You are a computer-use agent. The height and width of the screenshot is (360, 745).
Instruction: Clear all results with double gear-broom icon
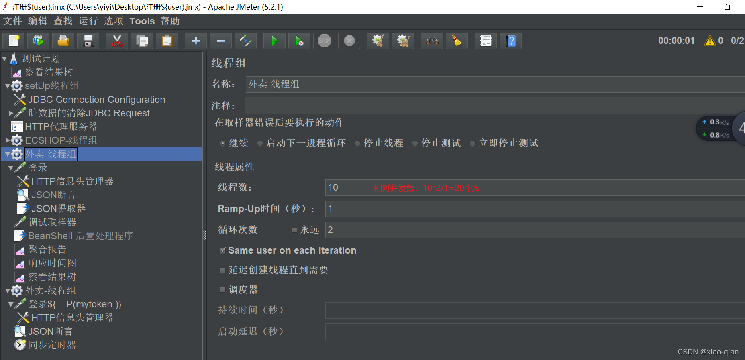(403, 41)
